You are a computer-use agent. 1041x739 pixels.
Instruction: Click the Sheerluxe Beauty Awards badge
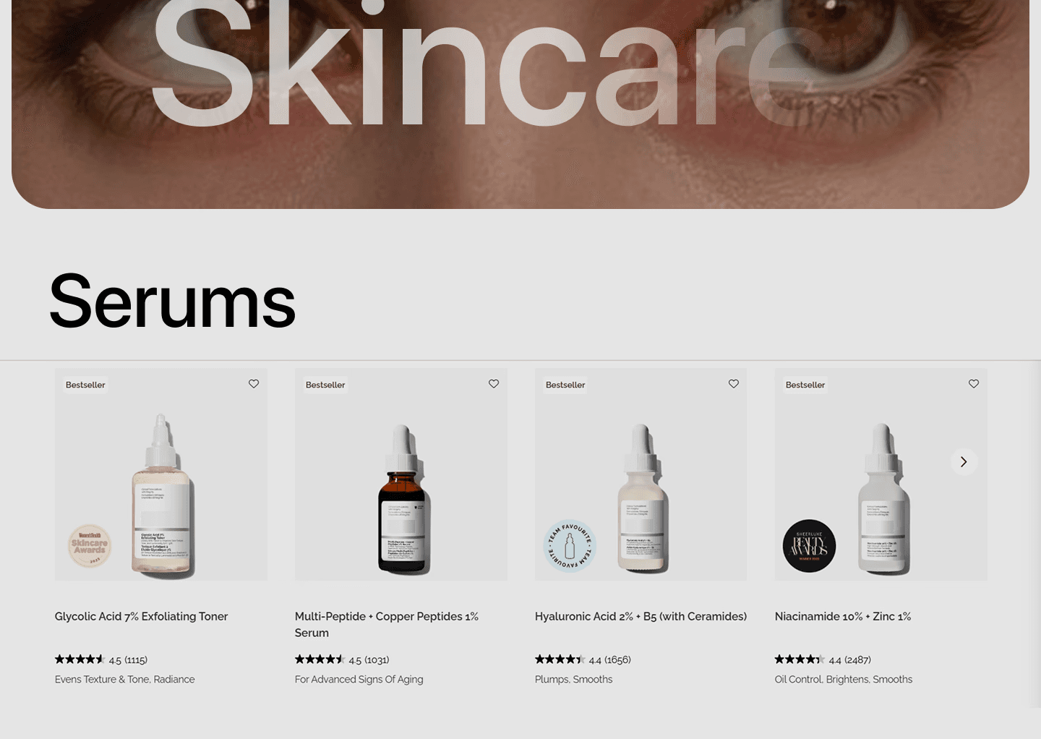[810, 546]
